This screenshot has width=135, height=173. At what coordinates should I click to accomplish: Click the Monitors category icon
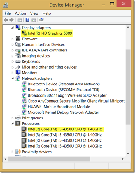click(18, 73)
